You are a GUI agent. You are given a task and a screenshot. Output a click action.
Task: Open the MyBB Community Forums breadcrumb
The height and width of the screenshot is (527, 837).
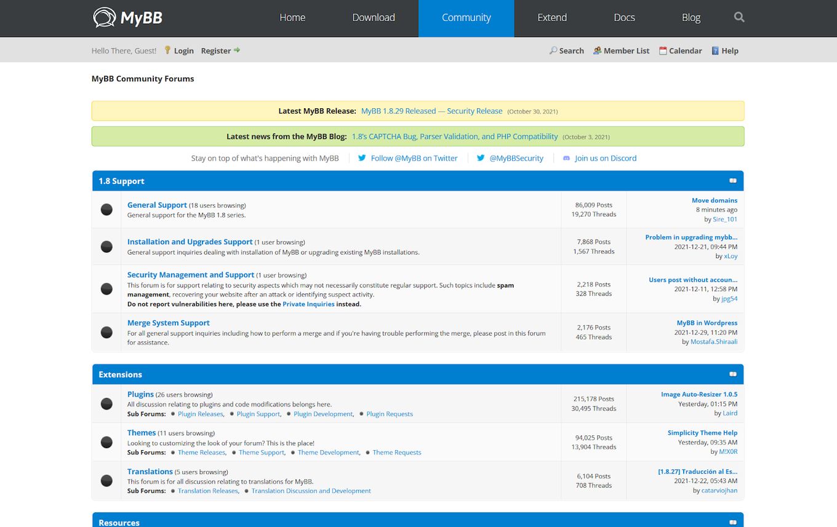coord(143,79)
